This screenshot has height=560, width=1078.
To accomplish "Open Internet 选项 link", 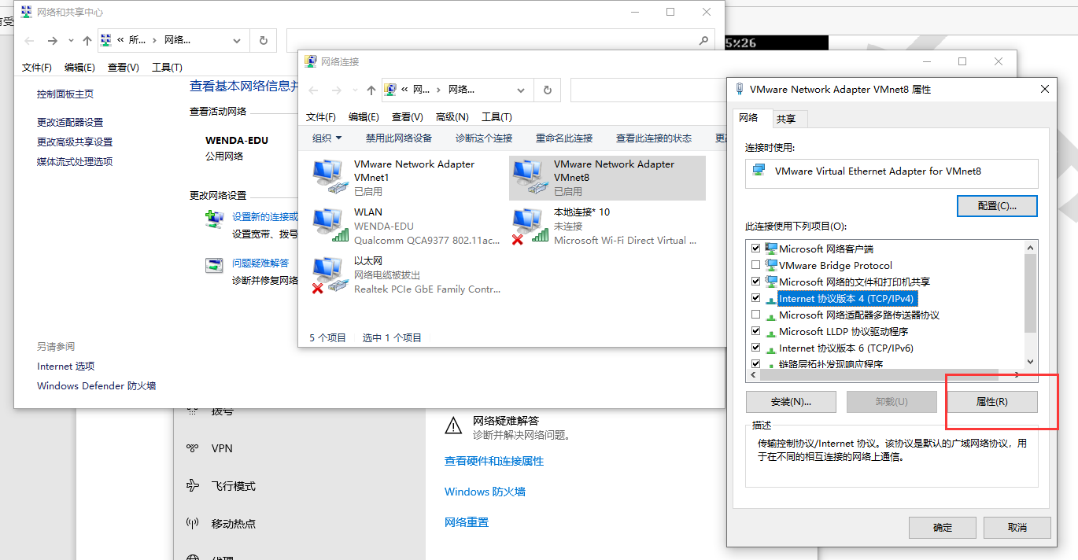I will coord(65,367).
